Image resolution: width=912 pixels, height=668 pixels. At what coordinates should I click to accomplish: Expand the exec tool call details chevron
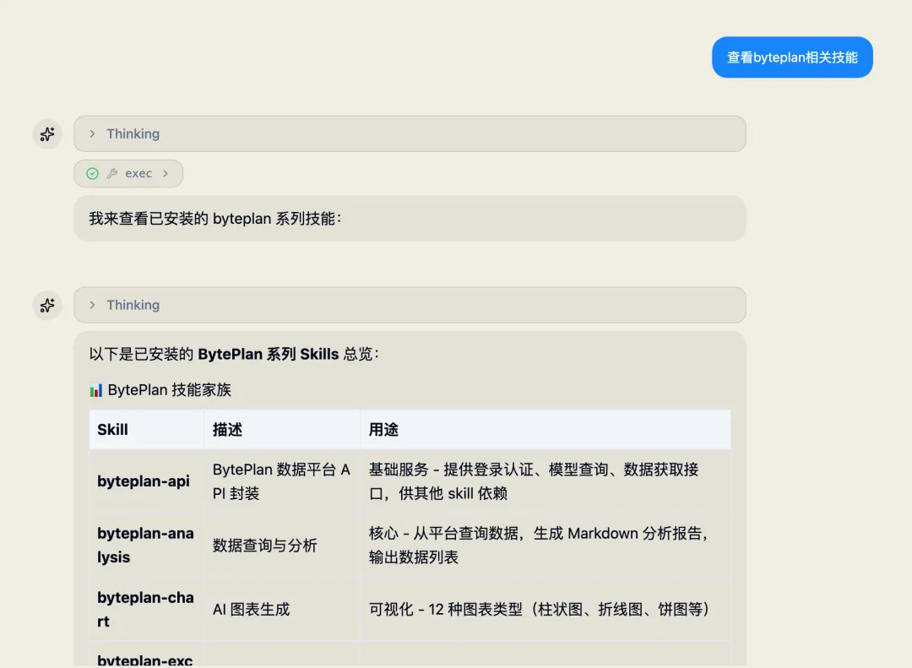166,173
